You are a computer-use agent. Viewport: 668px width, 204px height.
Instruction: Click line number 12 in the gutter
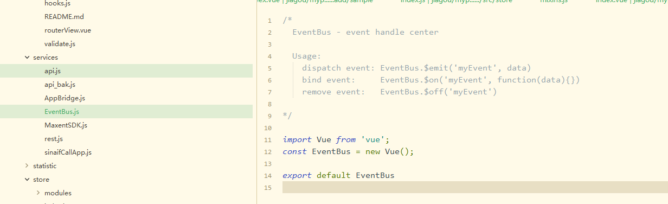click(268, 151)
